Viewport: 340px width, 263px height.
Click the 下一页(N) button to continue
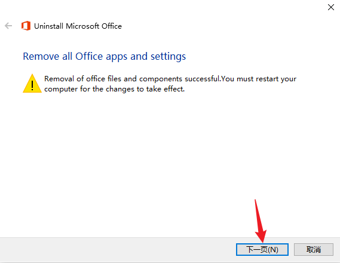[262, 250]
